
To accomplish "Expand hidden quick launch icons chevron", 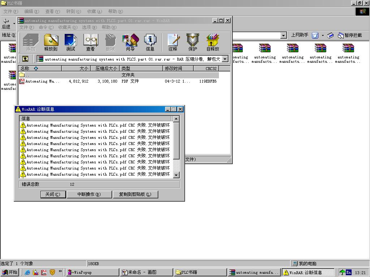I will 60,271.
